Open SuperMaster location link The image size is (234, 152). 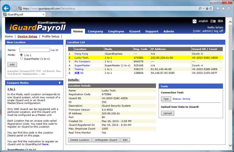click(x=82, y=65)
